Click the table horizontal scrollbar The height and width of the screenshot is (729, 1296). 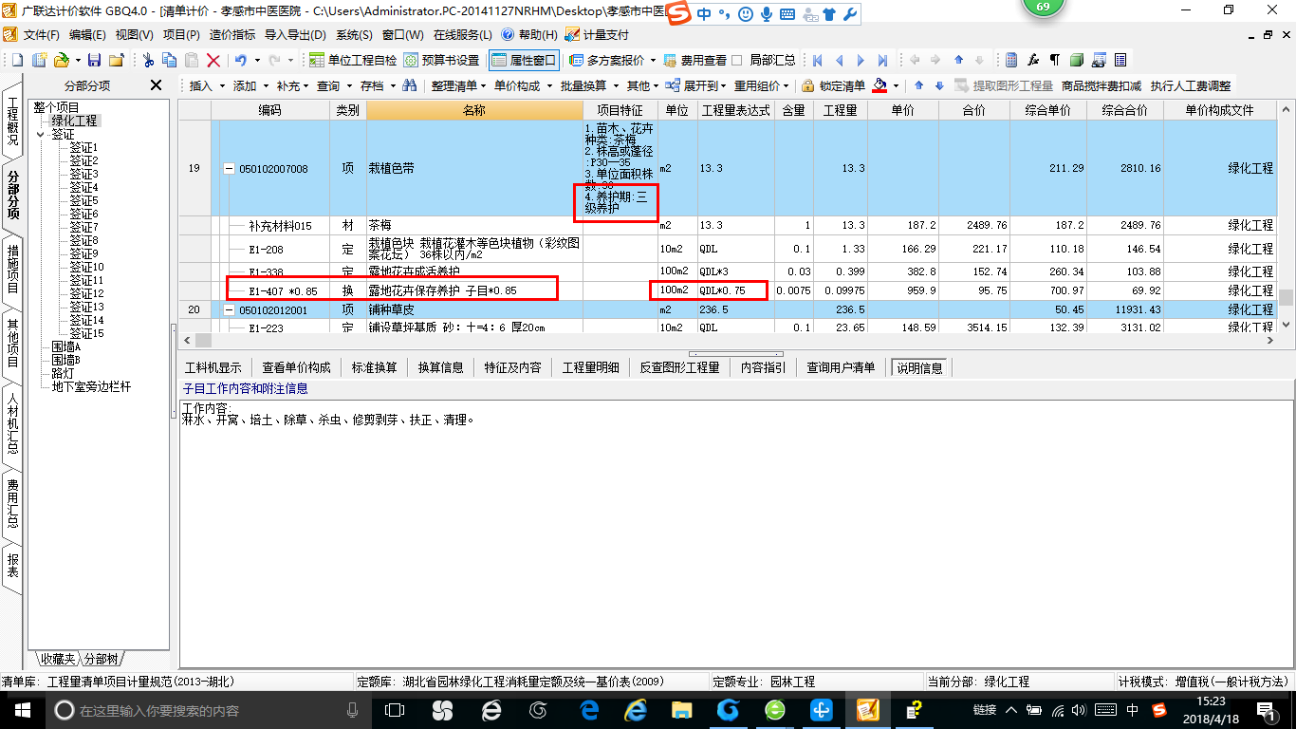731,339
